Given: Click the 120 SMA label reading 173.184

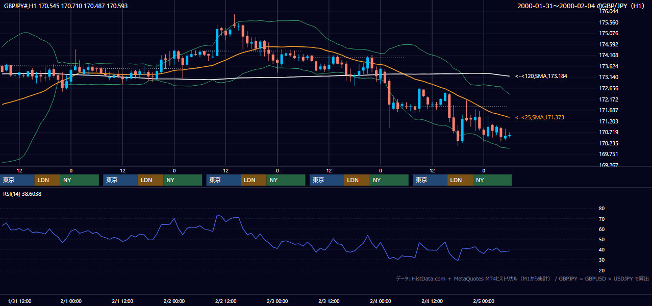Looking at the screenshot, I should point(541,76).
